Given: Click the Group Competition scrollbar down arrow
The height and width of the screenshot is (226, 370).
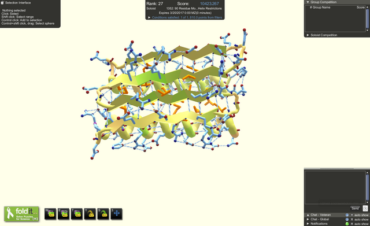Looking at the screenshot, I should click(367, 31).
